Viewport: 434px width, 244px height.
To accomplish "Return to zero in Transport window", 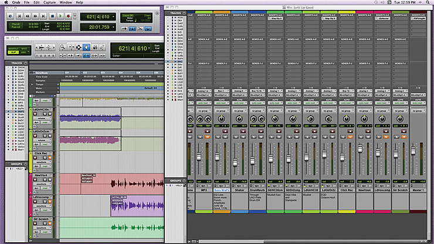I will pos(19,16).
